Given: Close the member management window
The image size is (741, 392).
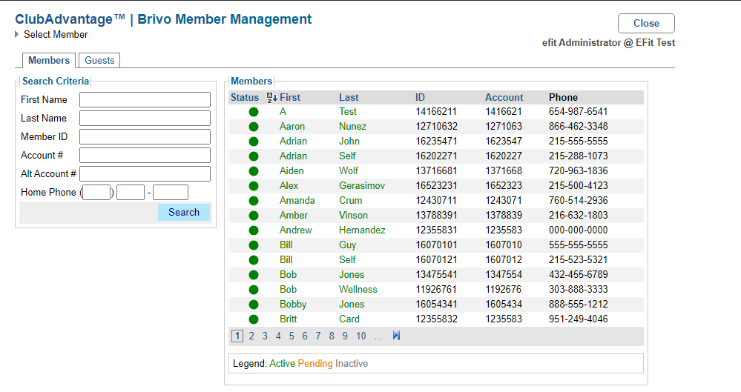Looking at the screenshot, I should tap(646, 23).
